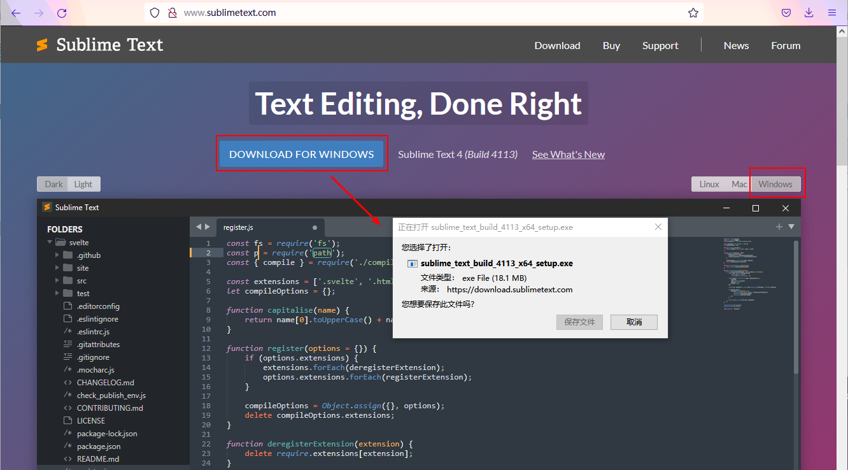Click line number 12 in the gutter
Image resolution: width=848 pixels, height=470 pixels.
pos(206,348)
